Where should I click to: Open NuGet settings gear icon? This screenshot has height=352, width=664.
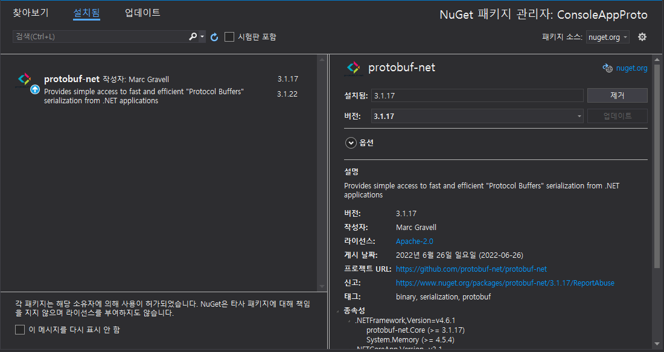pos(642,37)
